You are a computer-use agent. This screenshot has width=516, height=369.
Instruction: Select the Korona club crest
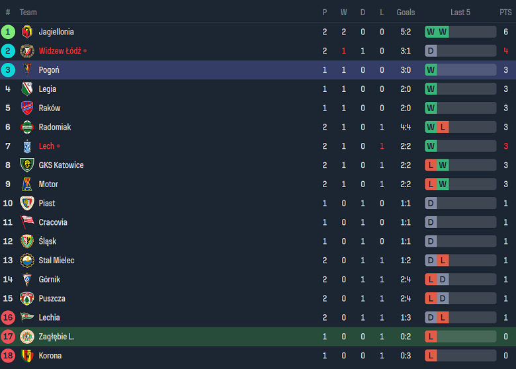27,356
